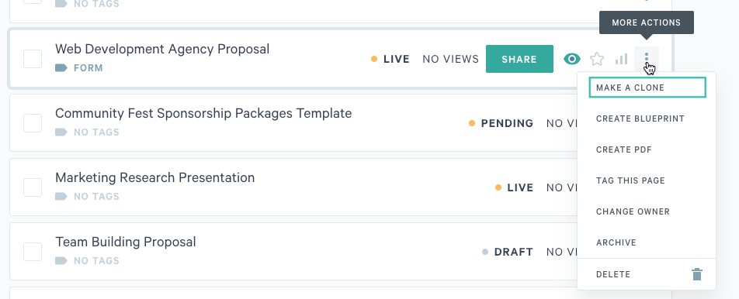Viewport: 739px width, 299px height.
Task: Click the green Share button
Action: [519, 59]
